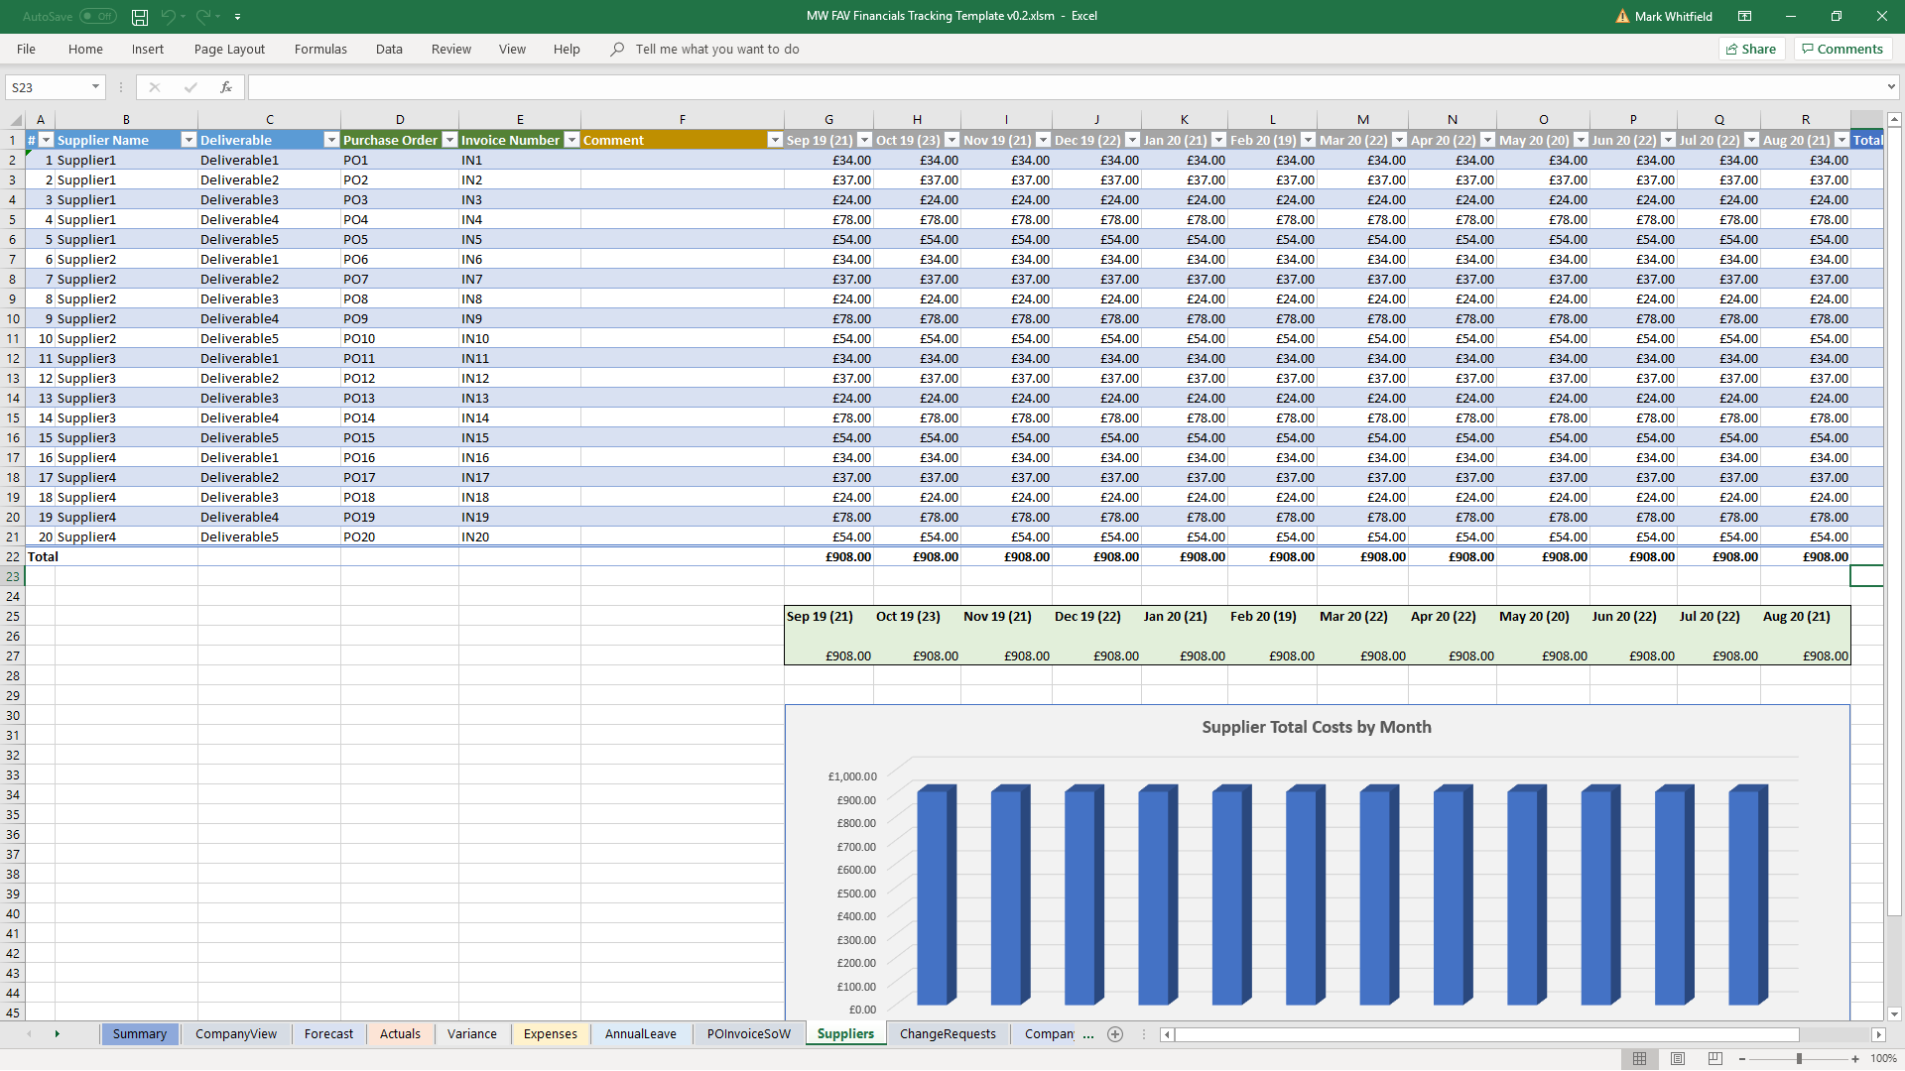
Task: Switch to Page Break Preview icon
Action: [1715, 1059]
